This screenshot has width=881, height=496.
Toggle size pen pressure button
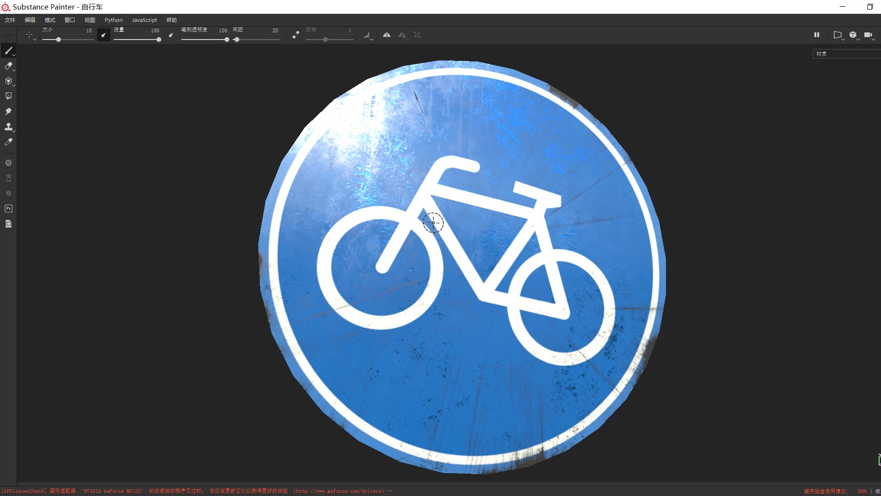(103, 35)
